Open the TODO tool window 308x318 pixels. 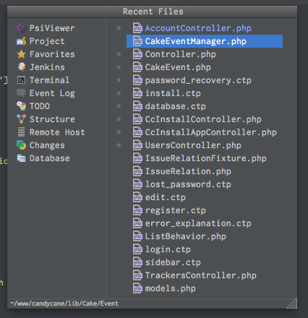point(40,106)
